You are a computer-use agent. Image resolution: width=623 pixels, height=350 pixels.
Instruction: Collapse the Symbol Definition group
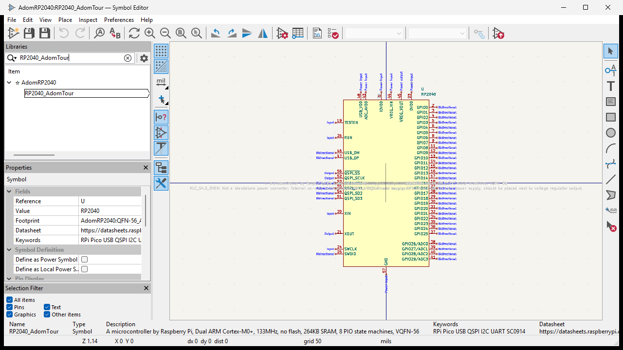tap(9, 250)
